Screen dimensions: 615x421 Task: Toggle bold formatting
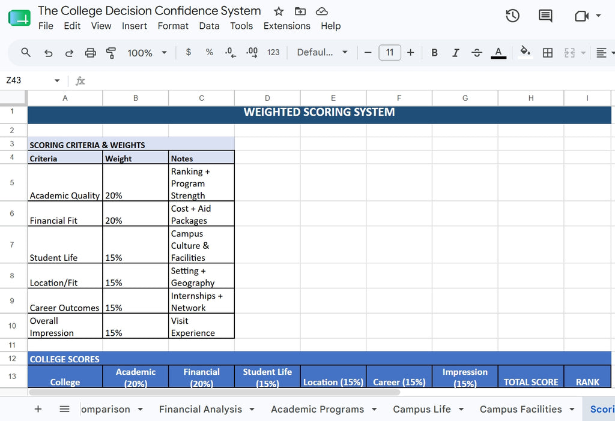click(x=435, y=53)
